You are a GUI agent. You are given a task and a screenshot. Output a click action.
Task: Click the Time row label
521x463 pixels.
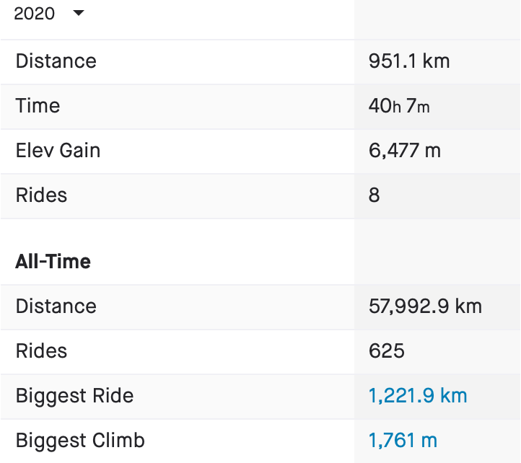tap(38, 106)
